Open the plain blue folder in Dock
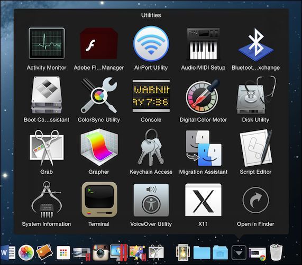 pyautogui.click(x=202, y=253)
